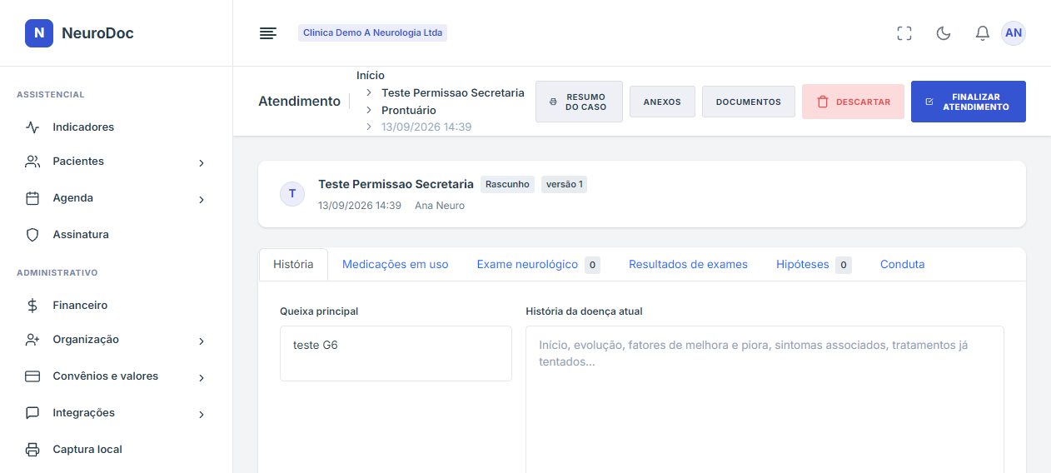
Task: Click the check icon in Finalizar atendimento
Action: pos(929,102)
